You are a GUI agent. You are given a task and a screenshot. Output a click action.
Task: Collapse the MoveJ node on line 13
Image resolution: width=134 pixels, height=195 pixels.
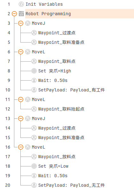click(21, 118)
